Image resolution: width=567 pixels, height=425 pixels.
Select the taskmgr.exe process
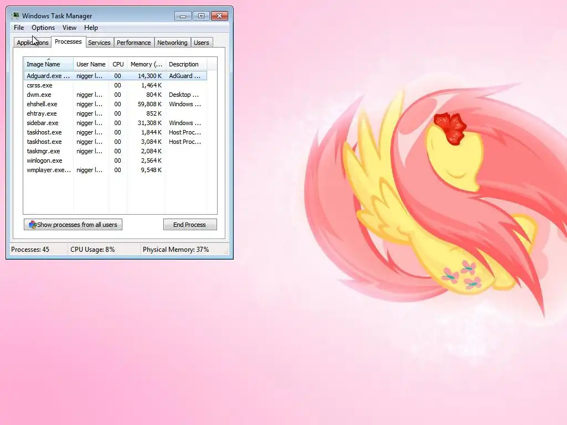(x=115, y=151)
